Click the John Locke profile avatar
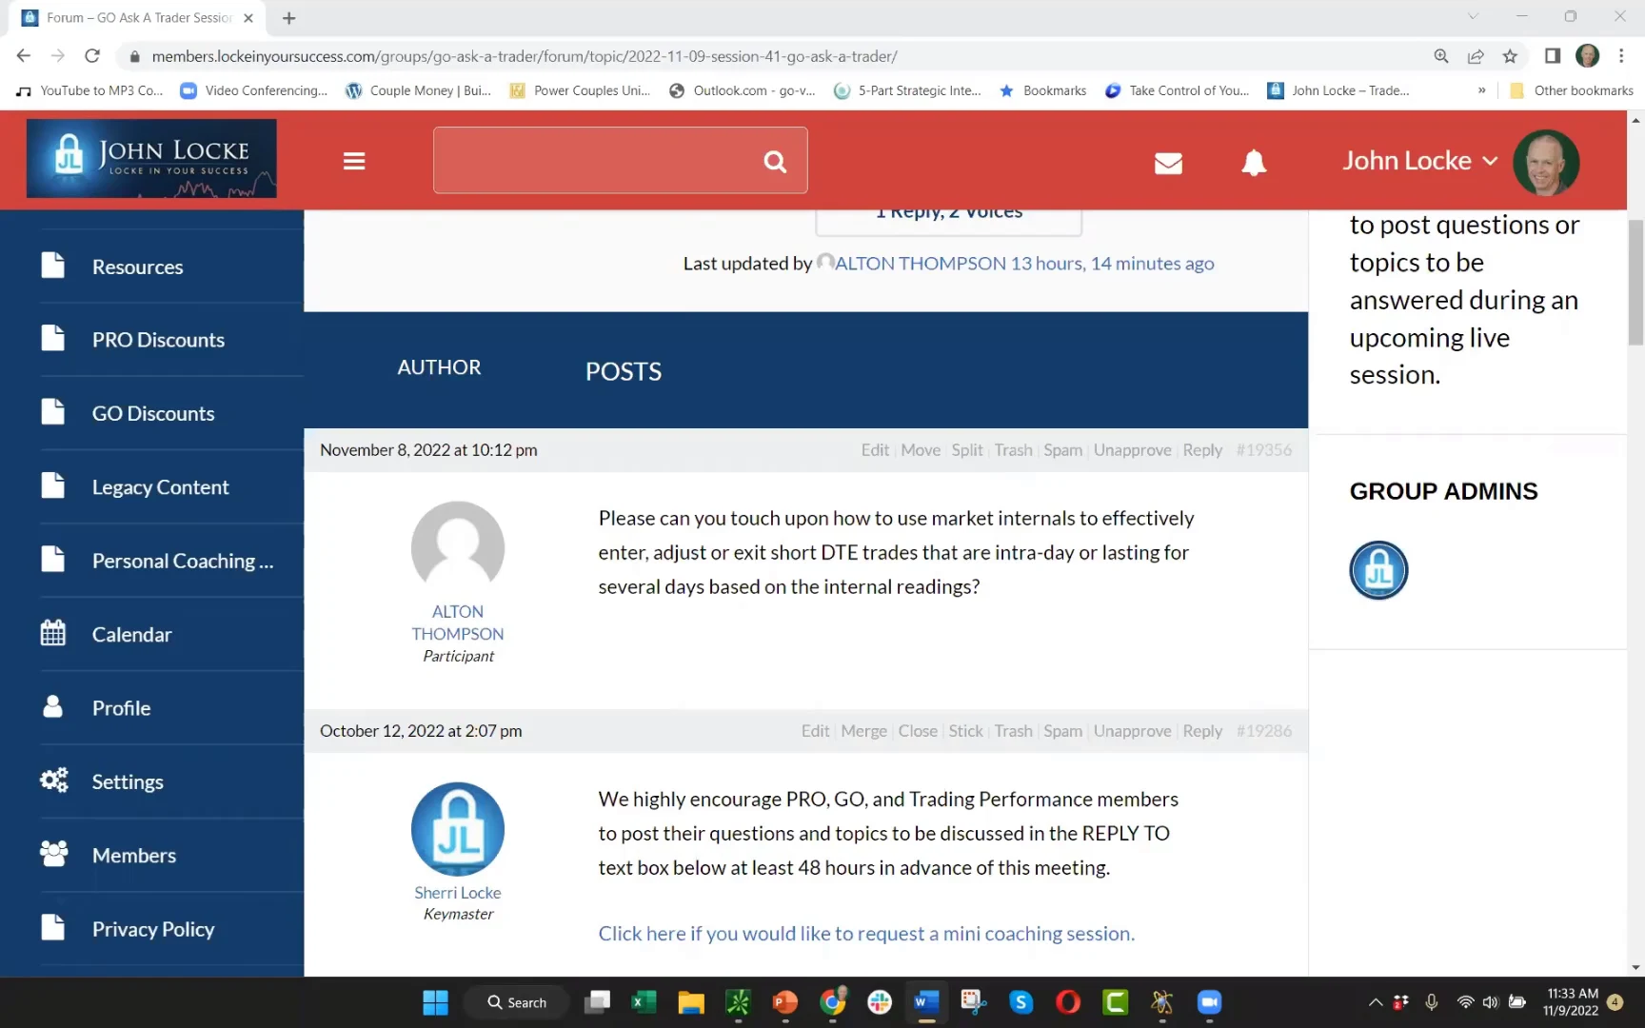 (1546, 163)
